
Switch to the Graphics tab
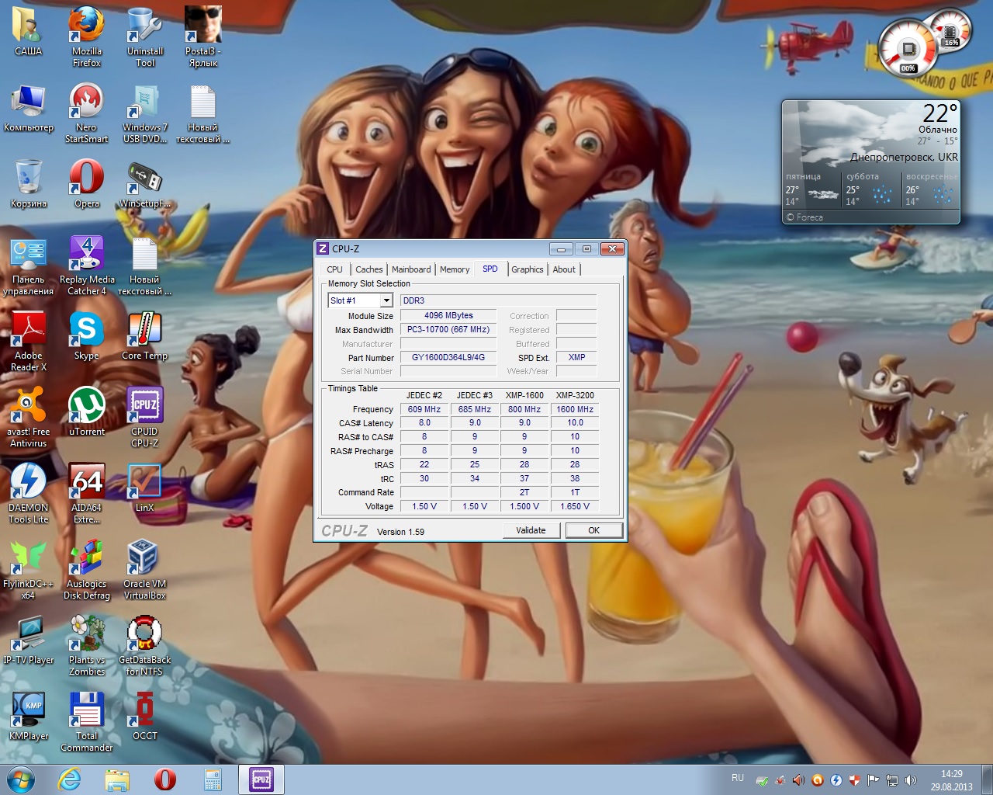point(528,269)
